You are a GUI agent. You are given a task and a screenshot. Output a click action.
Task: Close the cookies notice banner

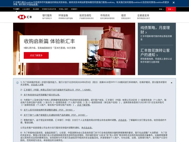point(174,3)
